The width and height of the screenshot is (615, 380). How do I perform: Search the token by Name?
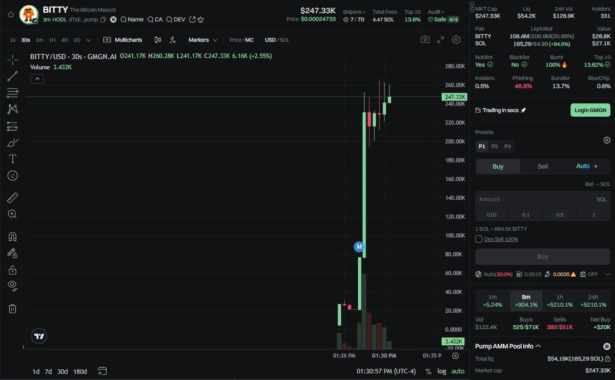[x=132, y=19]
